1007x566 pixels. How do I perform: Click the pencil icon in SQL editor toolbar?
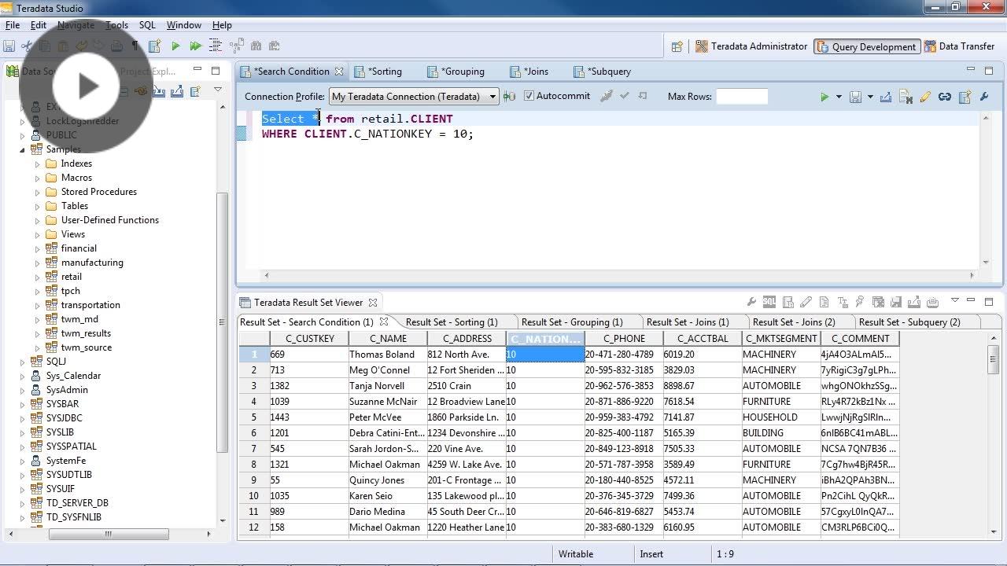(925, 97)
